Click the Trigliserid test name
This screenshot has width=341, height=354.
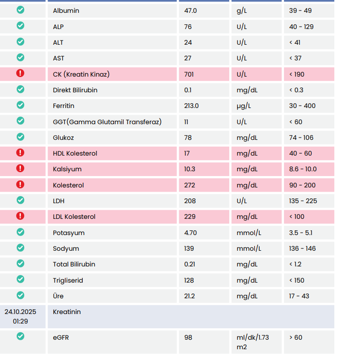[x=68, y=280]
